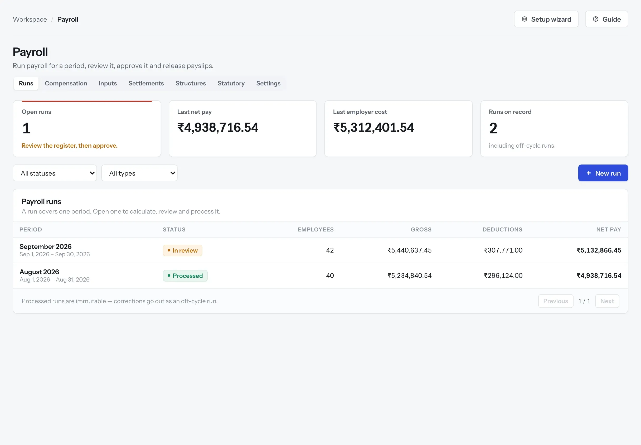Click the EMPLOYEES column header
641x445 pixels.
point(315,229)
